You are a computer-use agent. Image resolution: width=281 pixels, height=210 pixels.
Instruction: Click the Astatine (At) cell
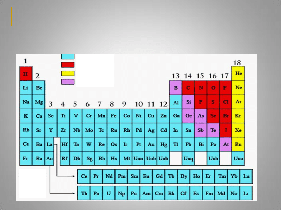[x=226, y=144]
